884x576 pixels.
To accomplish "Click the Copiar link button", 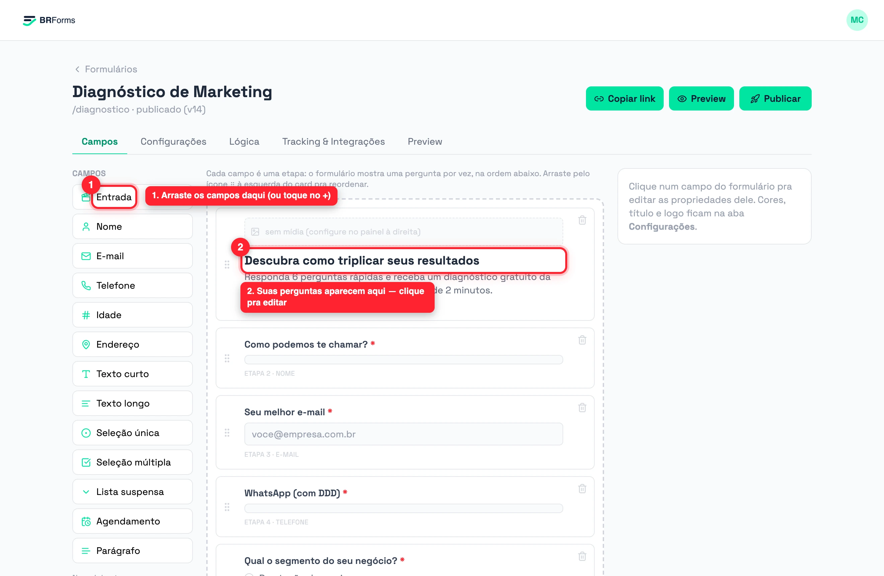I will [x=624, y=98].
